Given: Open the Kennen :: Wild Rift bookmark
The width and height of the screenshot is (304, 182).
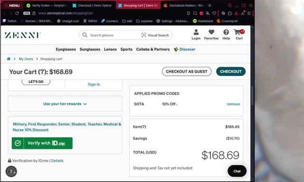Looking at the screenshot, I should point(37,21).
